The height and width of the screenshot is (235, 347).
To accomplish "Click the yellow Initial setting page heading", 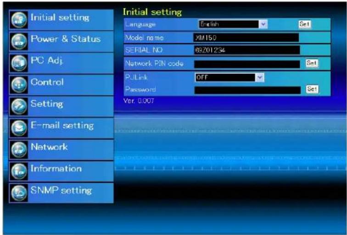I will tap(152, 12).
